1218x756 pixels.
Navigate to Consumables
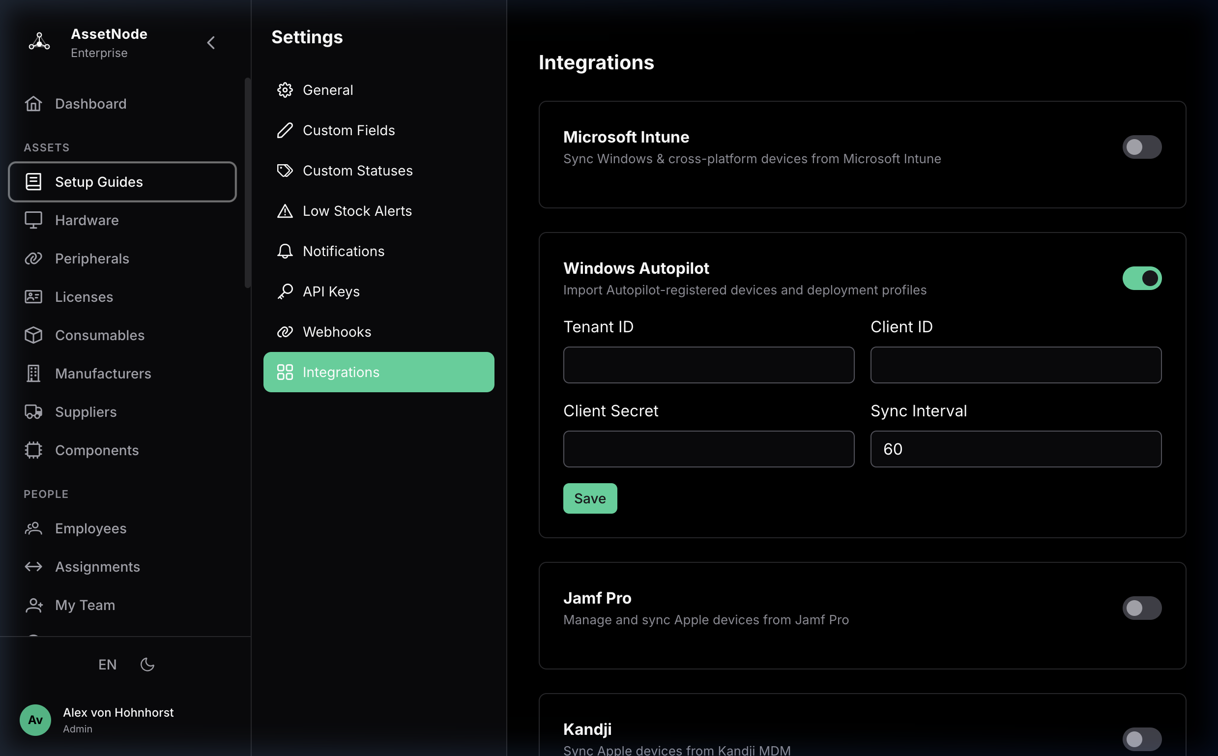click(122, 335)
